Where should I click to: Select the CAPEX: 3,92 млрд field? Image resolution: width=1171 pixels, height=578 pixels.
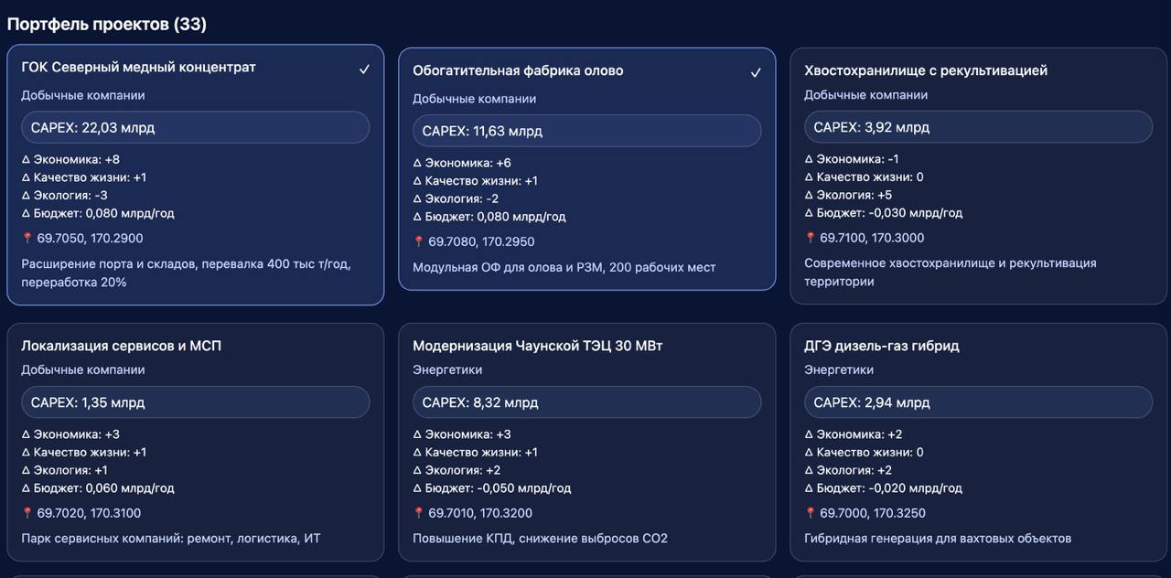click(978, 127)
